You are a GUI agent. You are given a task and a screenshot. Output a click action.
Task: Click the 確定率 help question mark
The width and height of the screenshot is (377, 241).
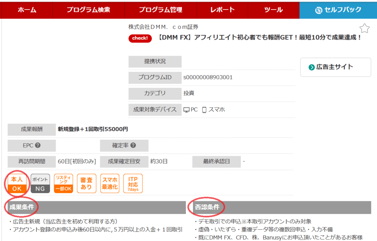pos(133,146)
